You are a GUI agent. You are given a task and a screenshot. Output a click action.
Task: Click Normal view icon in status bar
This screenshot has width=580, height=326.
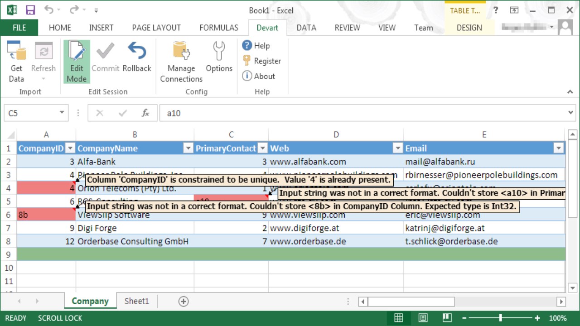click(x=399, y=318)
